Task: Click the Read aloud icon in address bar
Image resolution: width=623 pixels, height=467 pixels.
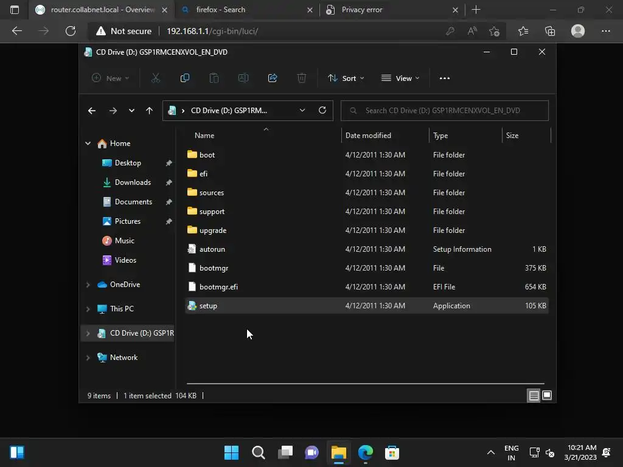Action: 472,31
